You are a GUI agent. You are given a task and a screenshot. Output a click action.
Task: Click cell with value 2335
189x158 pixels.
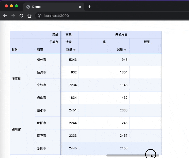(104, 110)
